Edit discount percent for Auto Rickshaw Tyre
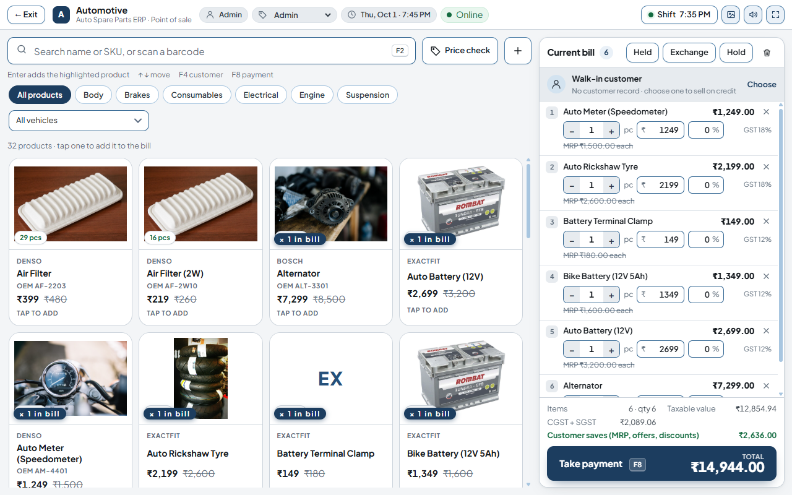Screen dimensions: 792x495 [x=705, y=185]
